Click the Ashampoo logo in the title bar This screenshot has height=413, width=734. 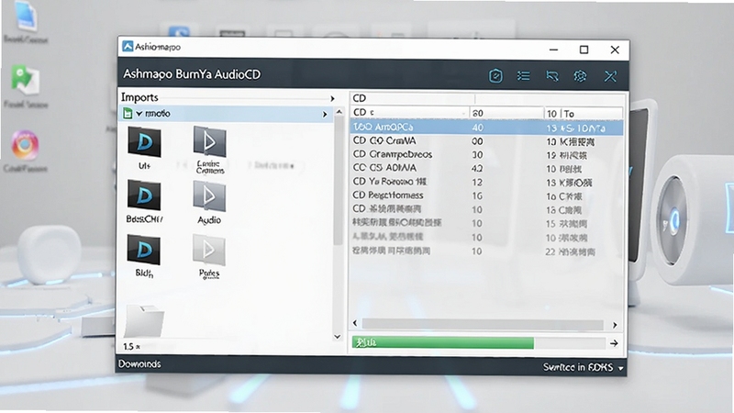click(128, 47)
